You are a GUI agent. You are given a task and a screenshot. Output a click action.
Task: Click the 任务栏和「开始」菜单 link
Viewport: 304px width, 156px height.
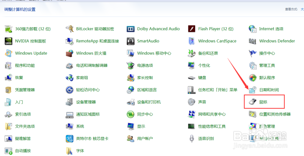coord(218,90)
